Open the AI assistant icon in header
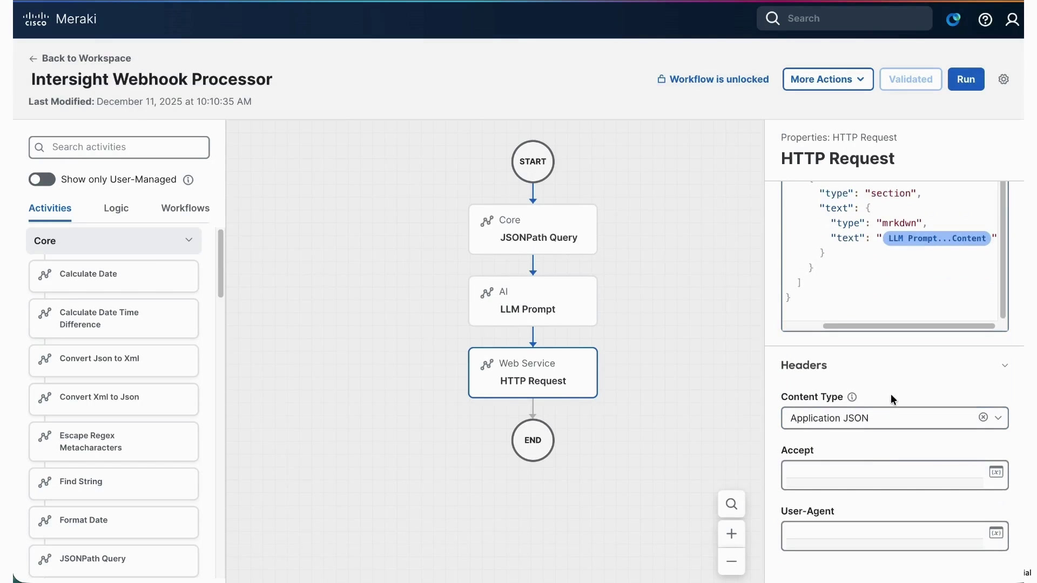Screen dimensions: 1037x583 click(x=953, y=19)
